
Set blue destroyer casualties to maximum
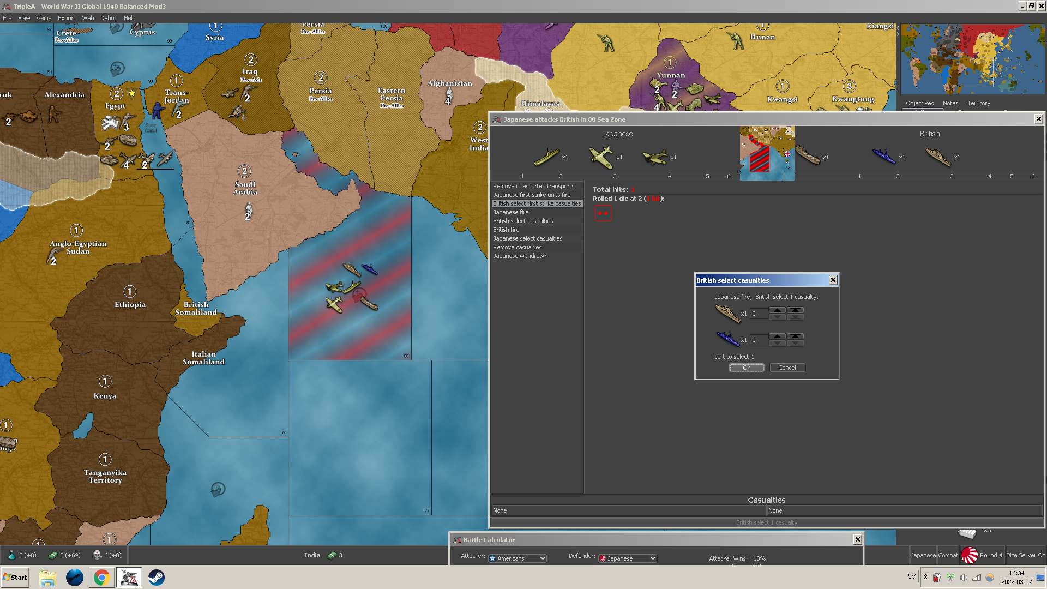pos(795,336)
